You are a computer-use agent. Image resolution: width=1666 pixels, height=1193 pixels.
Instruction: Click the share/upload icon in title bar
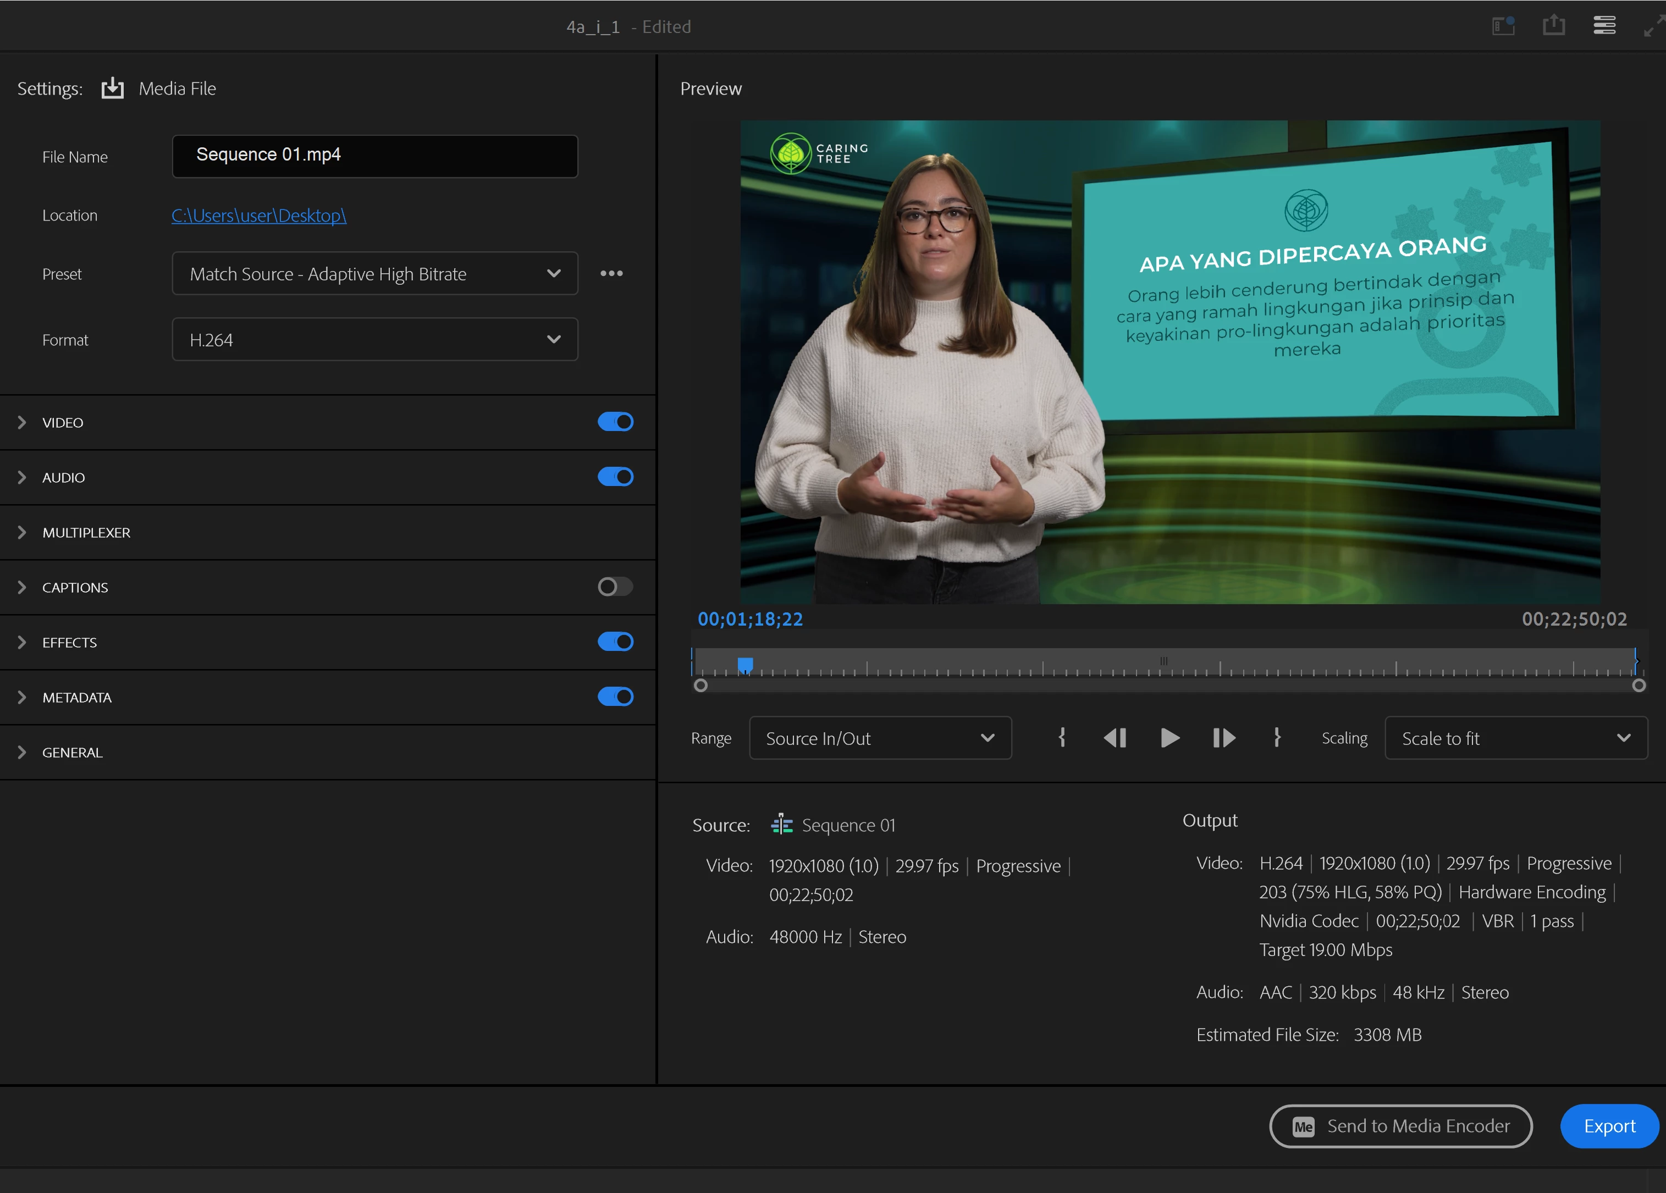tap(1554, 26)
